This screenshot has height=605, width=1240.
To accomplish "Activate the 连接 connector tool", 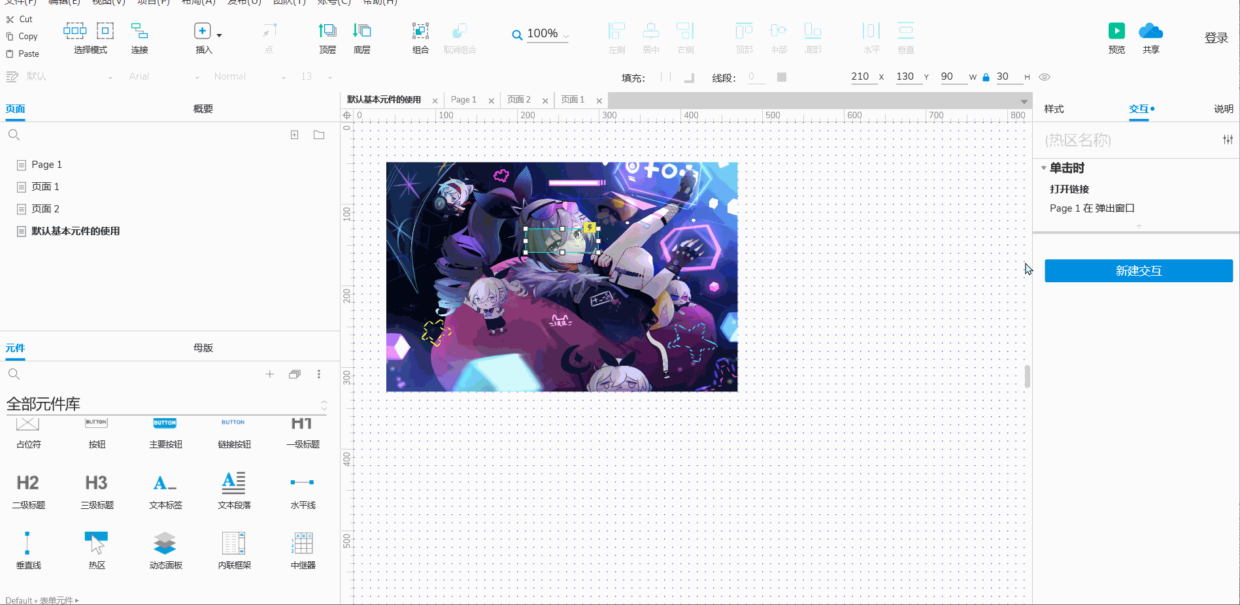I will click(139, 31).
